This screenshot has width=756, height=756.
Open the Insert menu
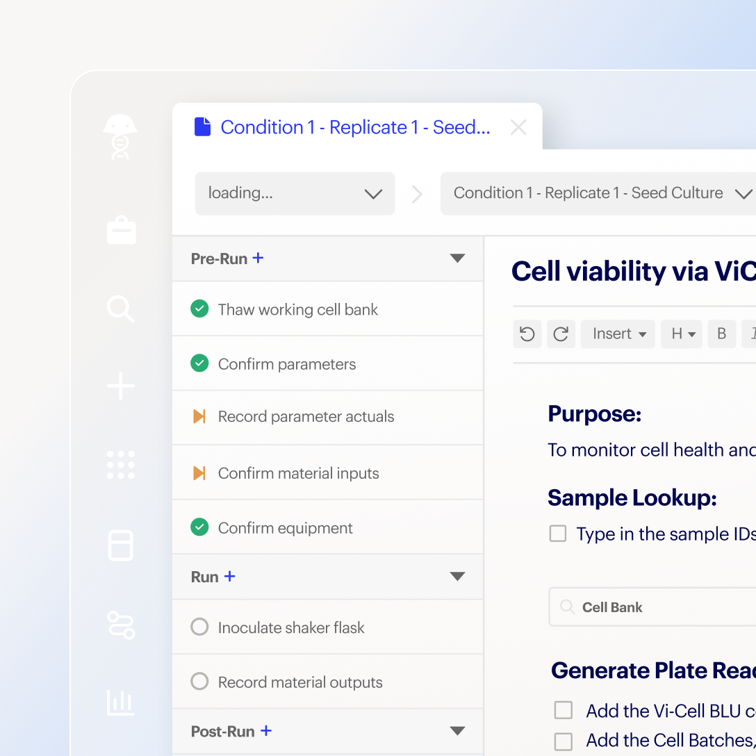(x=618, y=334)
